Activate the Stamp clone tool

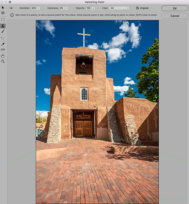3,26
